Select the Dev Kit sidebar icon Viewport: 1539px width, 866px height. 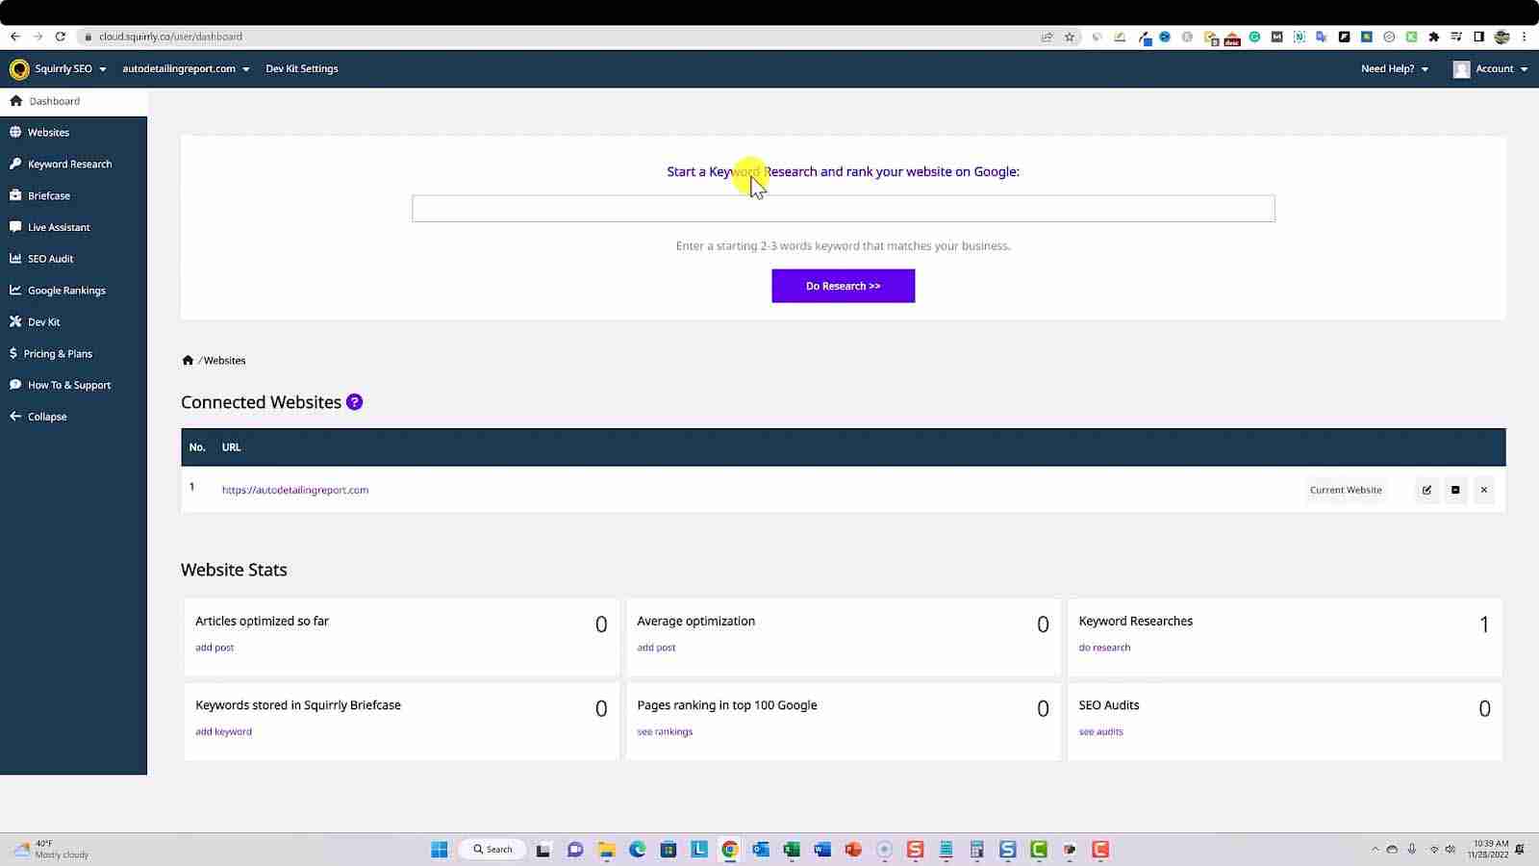coord(14,321)
